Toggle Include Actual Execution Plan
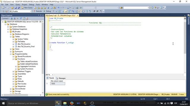 pyautogui.click(x=70, y=11)
